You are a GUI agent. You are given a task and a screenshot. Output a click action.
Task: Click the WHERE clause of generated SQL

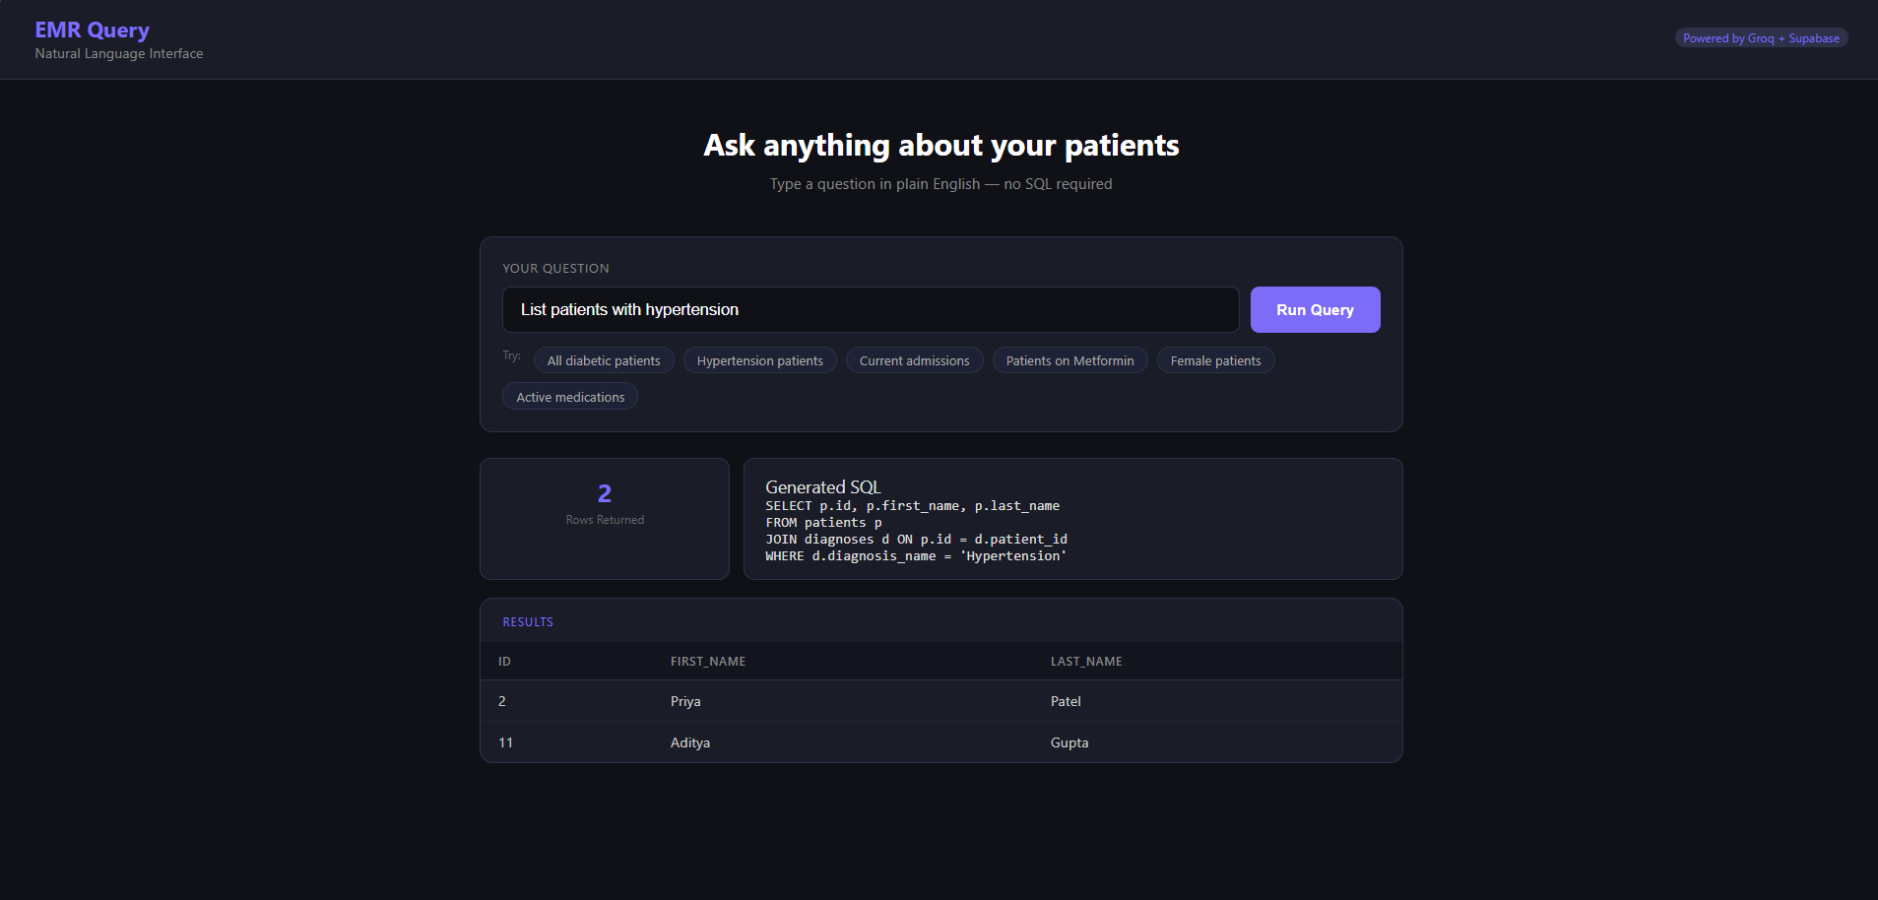pyautogui.click(x=916, y=555)
